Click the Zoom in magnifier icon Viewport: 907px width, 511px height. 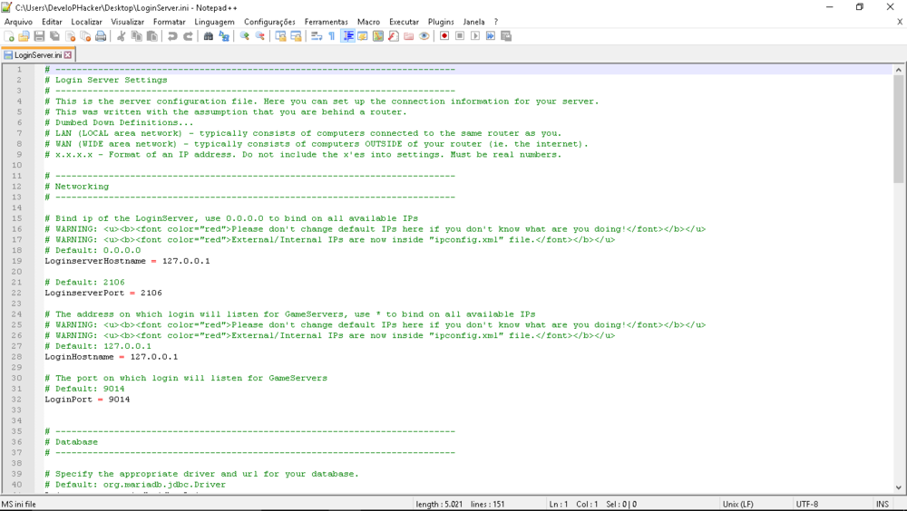coord(244,36)
